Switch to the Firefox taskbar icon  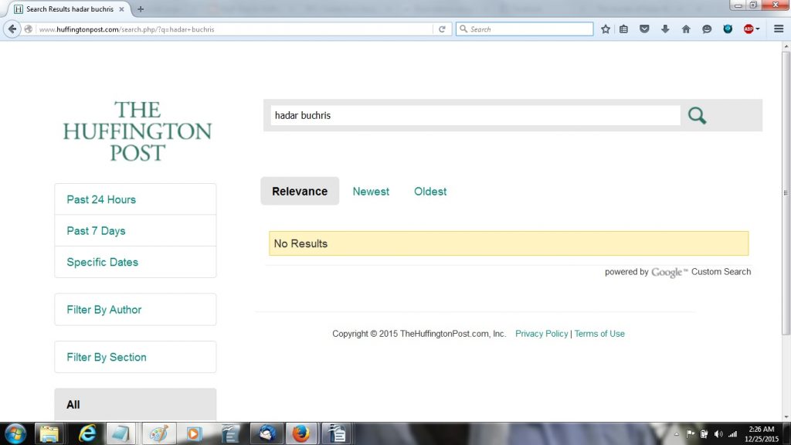[x=301, y=433]
